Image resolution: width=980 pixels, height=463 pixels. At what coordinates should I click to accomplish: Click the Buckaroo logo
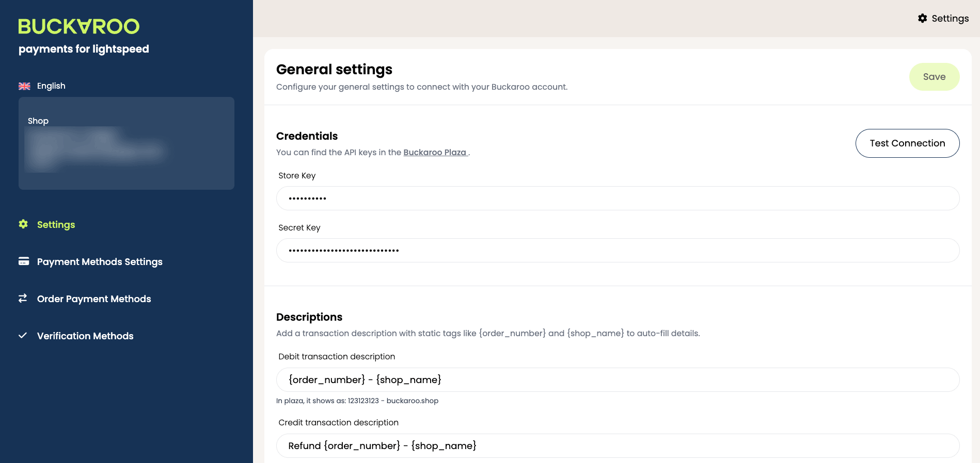coord(79,26)
